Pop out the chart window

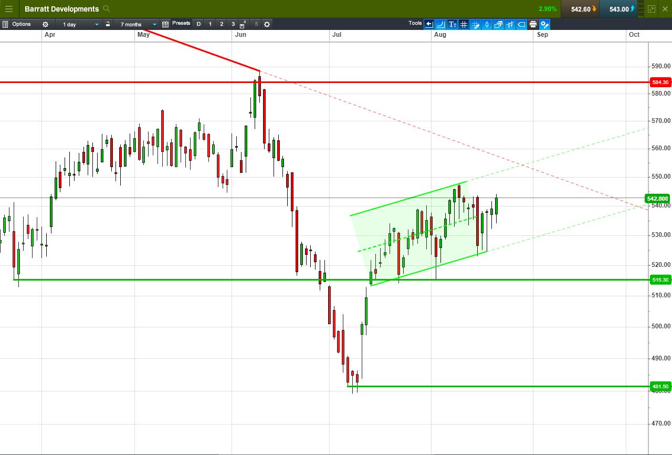tap(652, 9)
